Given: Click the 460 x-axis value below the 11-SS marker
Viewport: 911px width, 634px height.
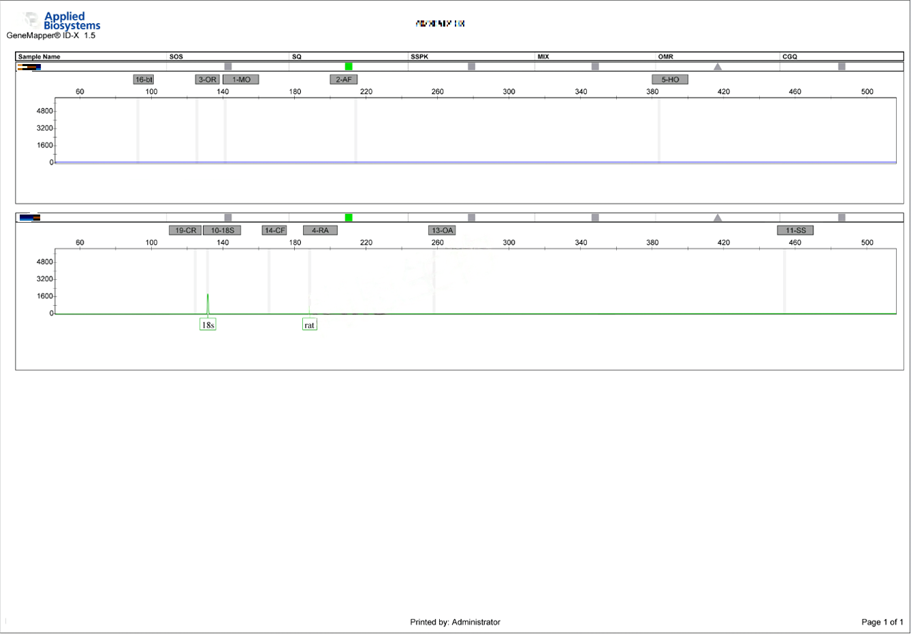Looking at the screenshot, I should coord(795,242).
